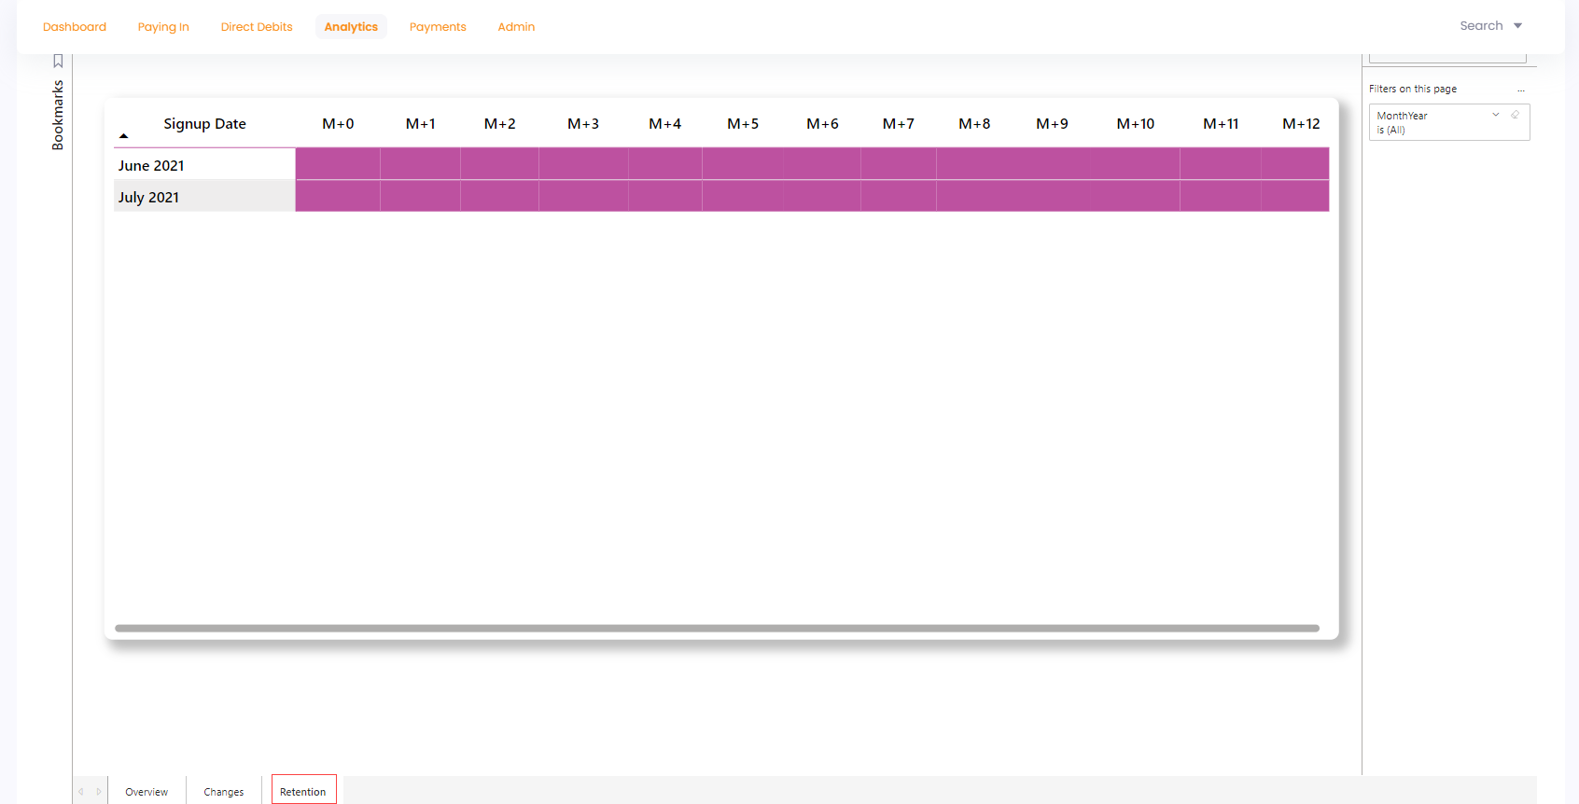
Task: Go to next report page arrow
Action: (99, 792)
